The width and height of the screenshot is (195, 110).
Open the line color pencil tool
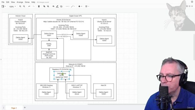pyautogui.click(x=57, y=6)
